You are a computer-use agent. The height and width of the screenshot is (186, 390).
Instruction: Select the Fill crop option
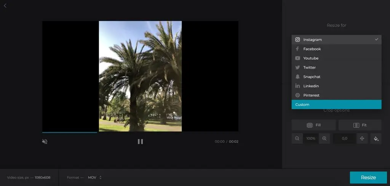(313, 125)
